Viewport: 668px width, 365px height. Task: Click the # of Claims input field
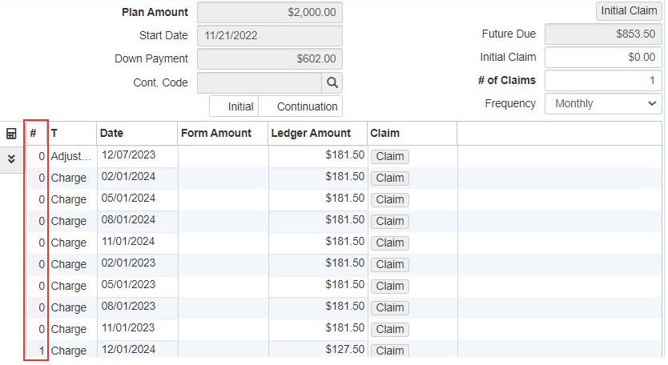pos(603,80)
